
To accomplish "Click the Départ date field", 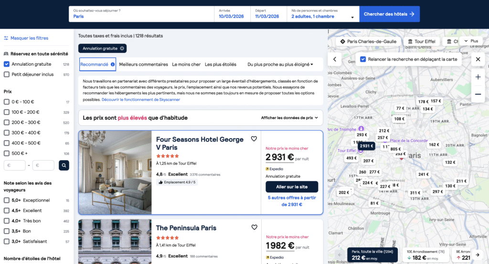I will point(268,14).
